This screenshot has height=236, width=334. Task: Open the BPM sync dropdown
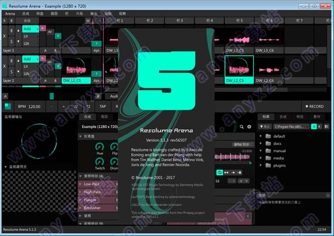243,144
